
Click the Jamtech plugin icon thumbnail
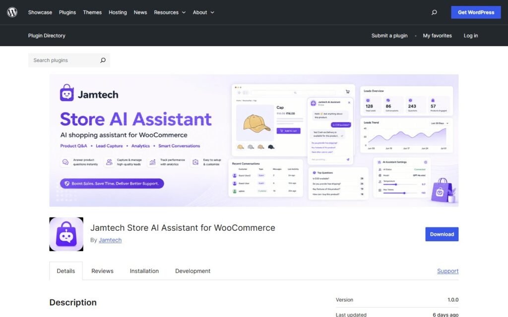click(x=66, y=234)
